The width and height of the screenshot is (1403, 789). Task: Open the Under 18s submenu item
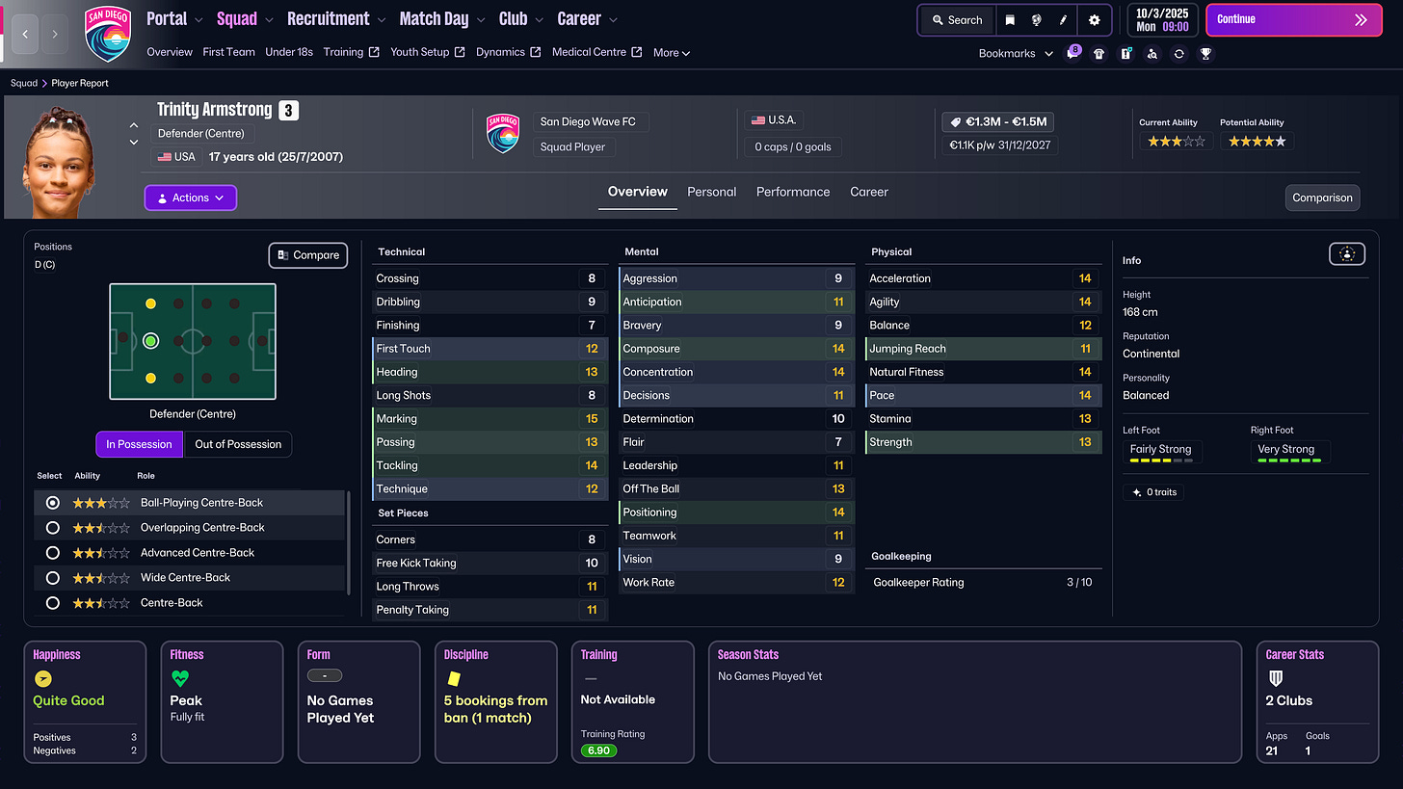pos(289,52)
